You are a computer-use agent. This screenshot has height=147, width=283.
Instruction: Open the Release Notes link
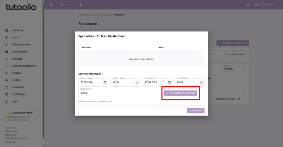pos(11,131)
